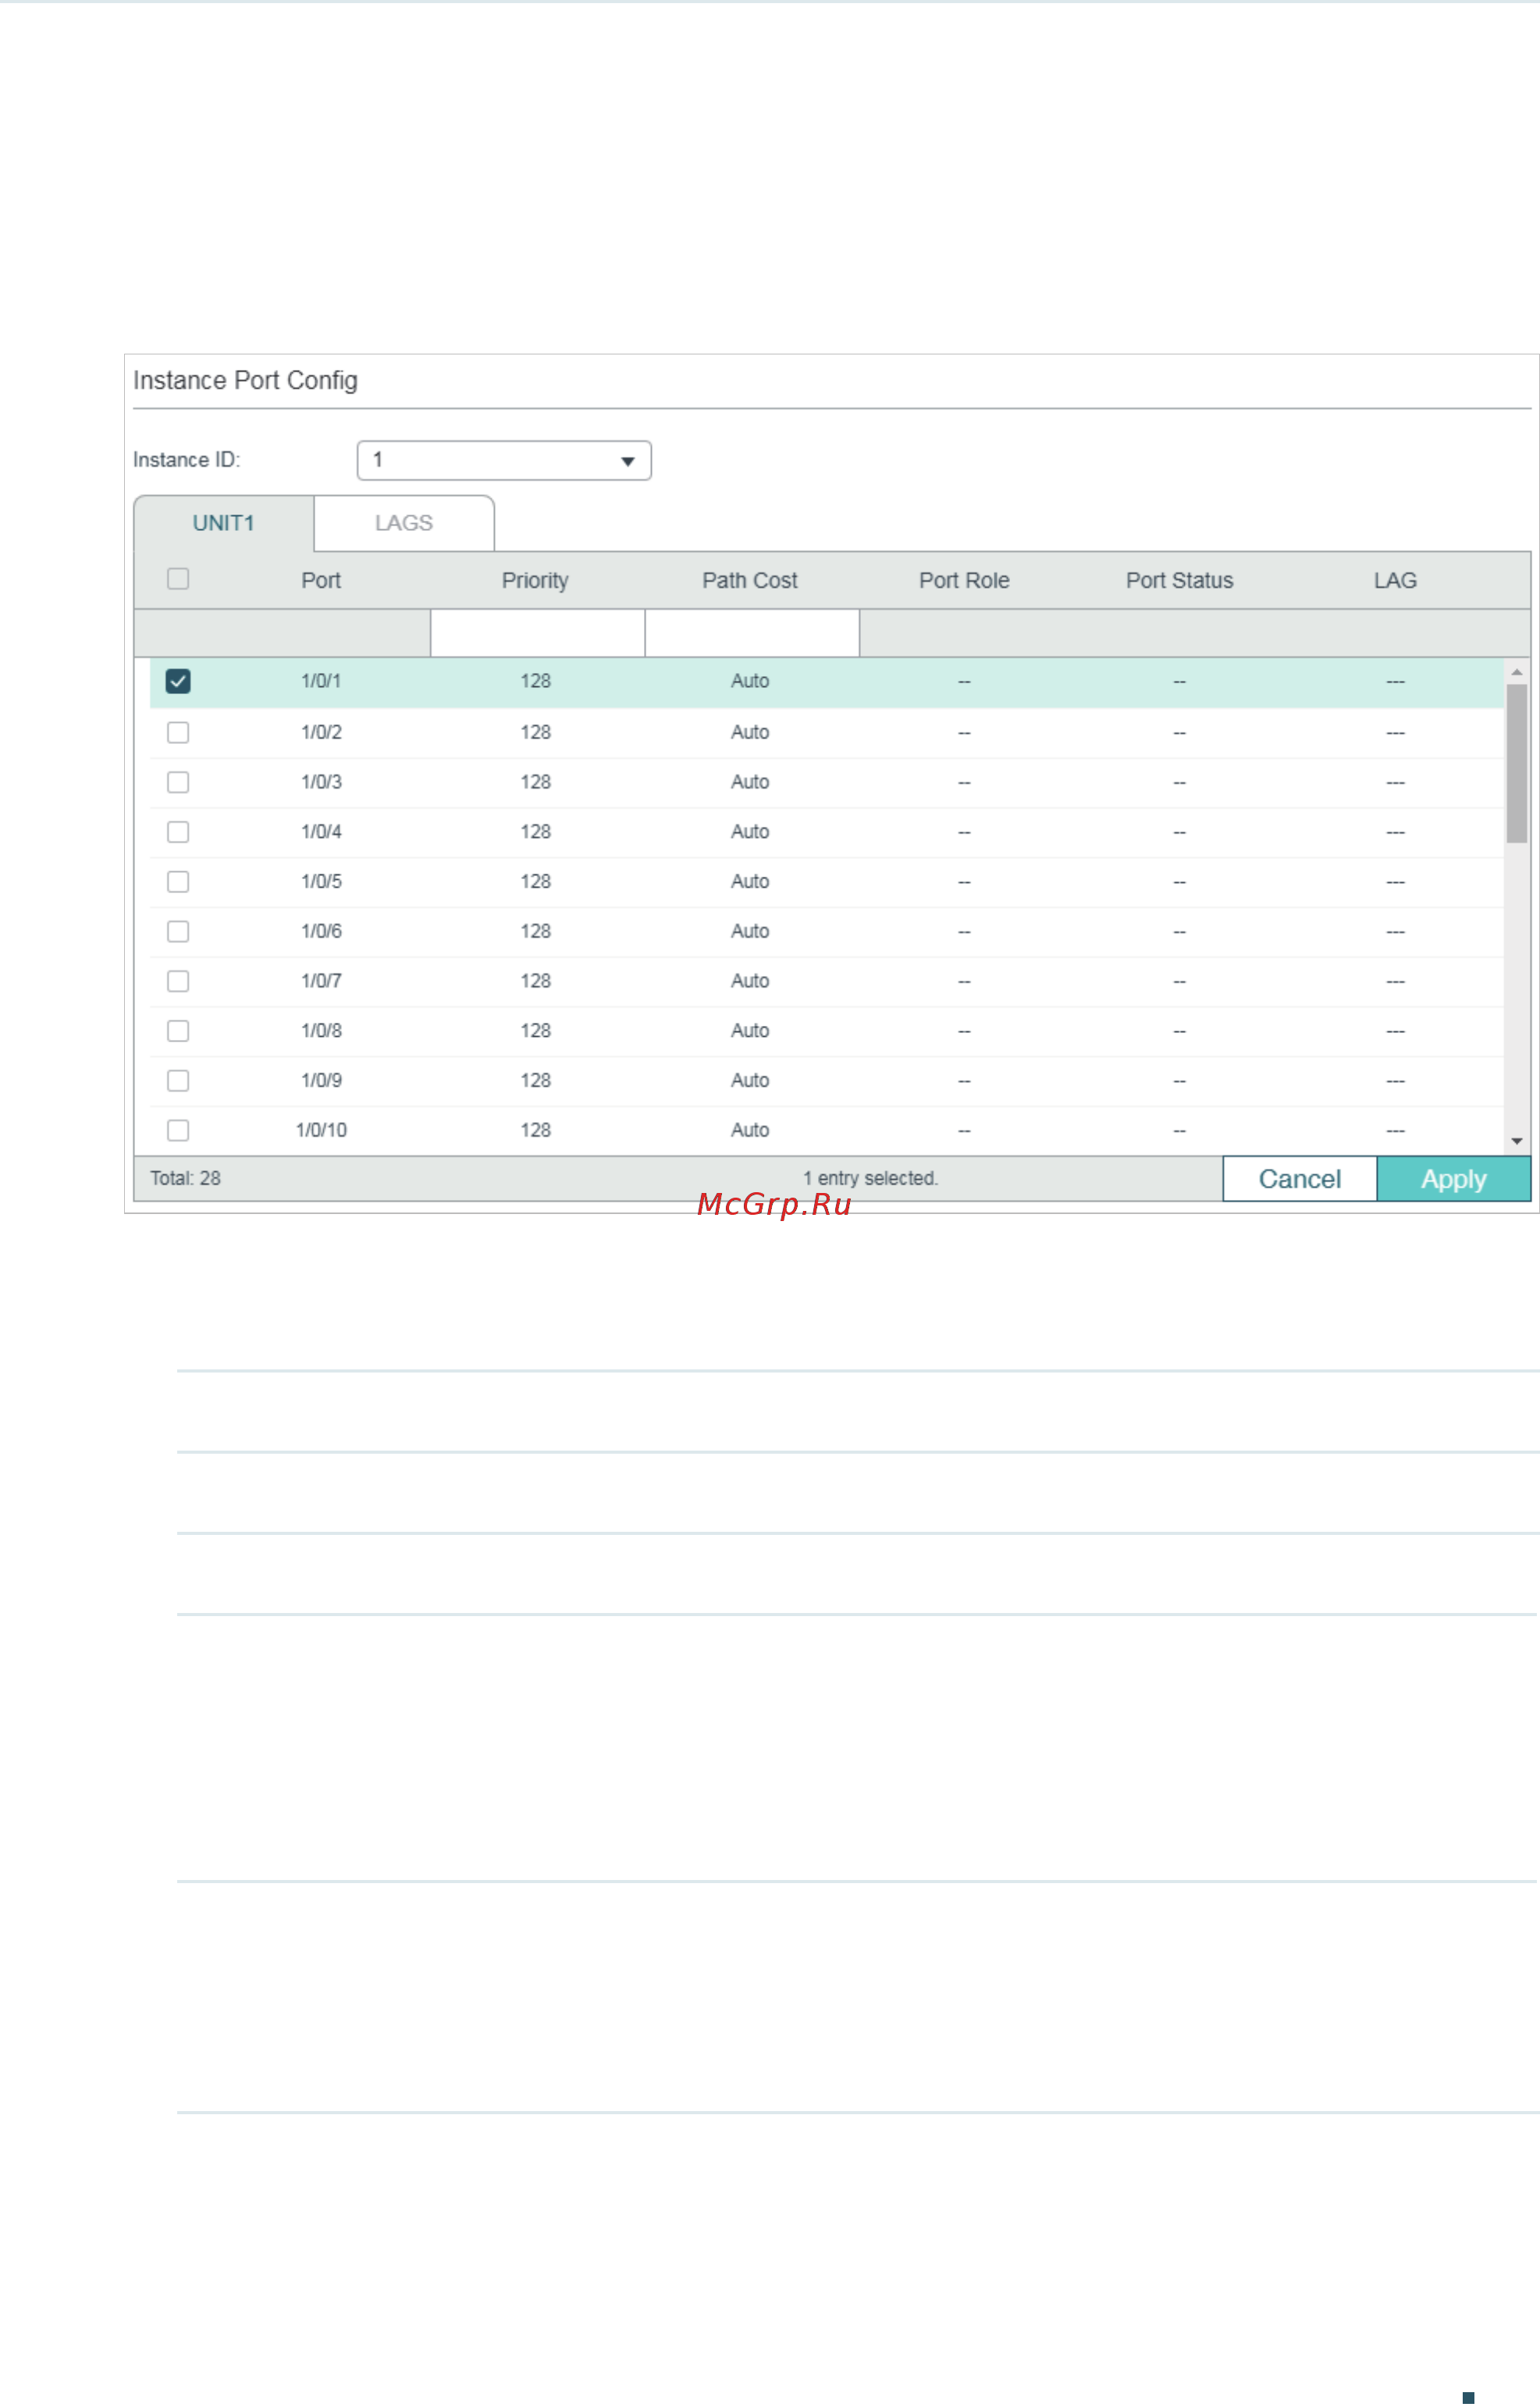Select port 1/0/3 checkbox
This screenshot has width=1540, height=2407.
click(178, 782)
